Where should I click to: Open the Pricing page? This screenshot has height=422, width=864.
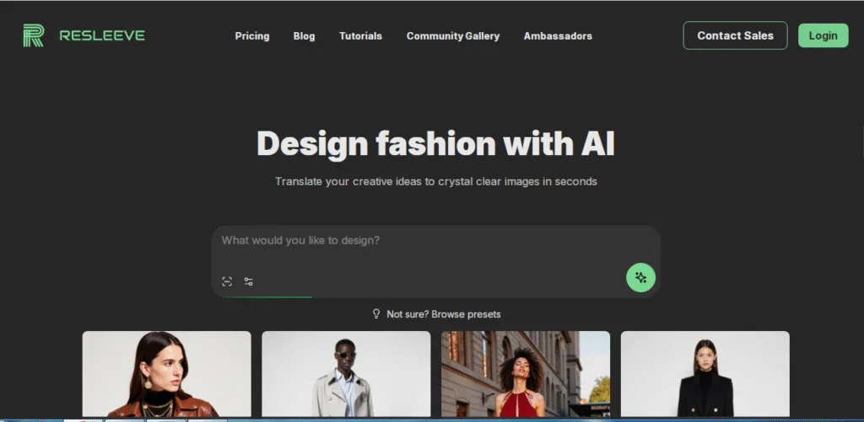(x=251, y=35)
